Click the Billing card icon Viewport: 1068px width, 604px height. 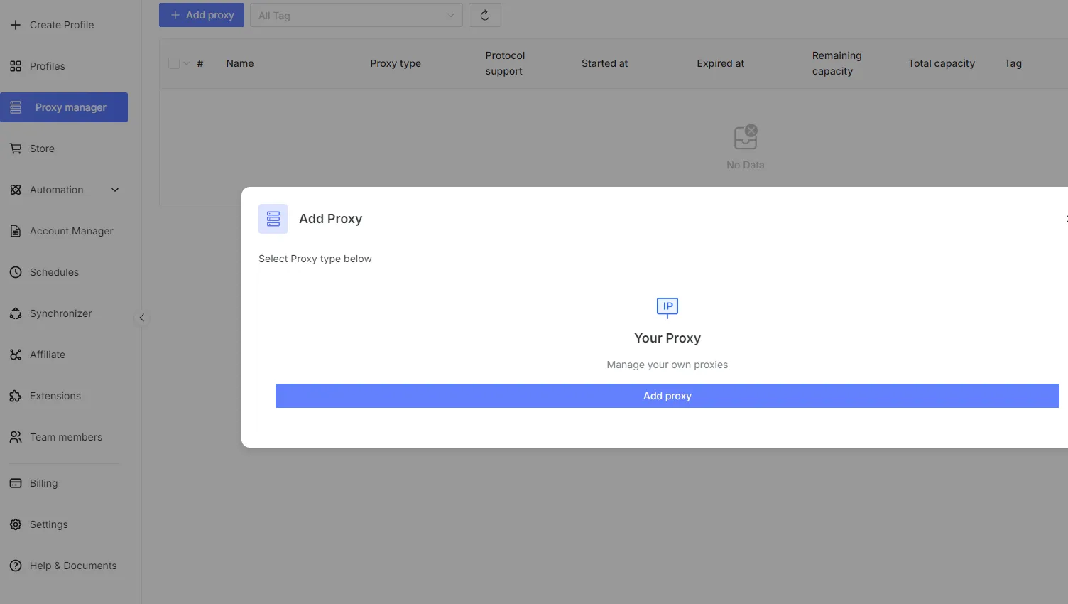[x=16, y=483]
